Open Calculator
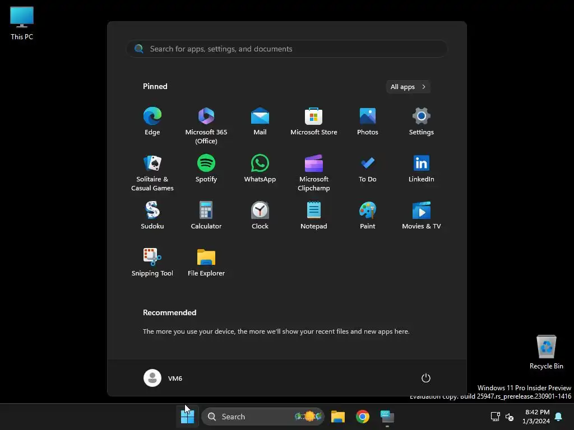The width and height of the screenshot is (574, 430). coord(206,216)
